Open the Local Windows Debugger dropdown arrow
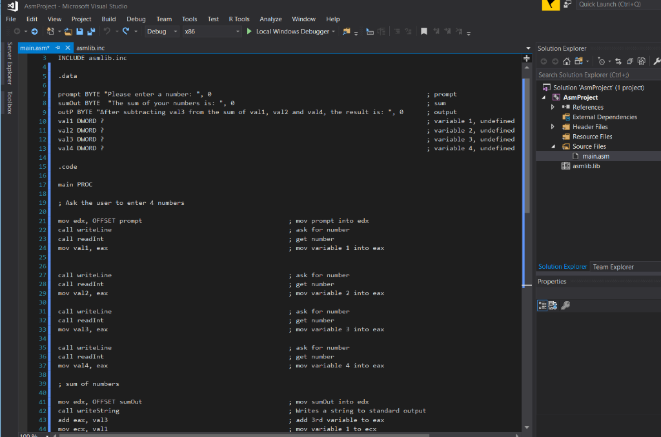 334,32
